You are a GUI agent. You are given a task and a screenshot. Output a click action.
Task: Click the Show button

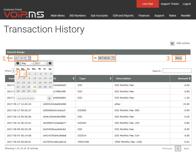click(x=179, y=58)
